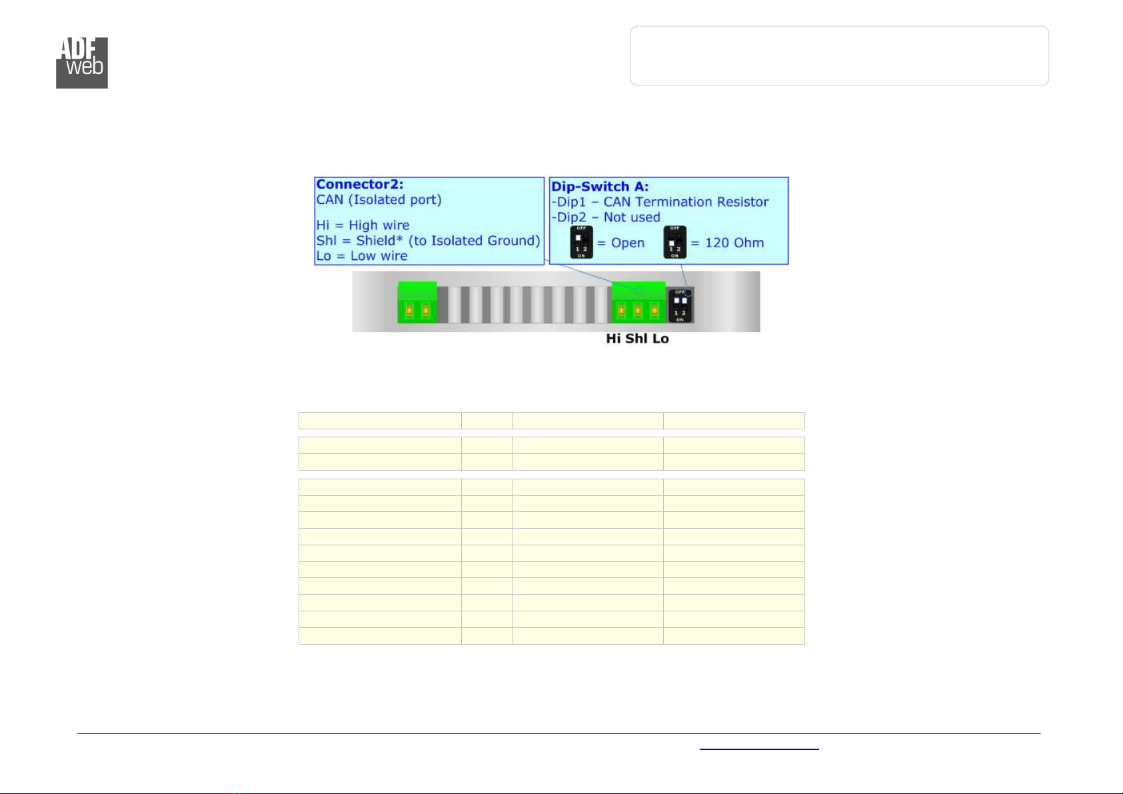The width and height of the screenshot is (1123, 794).
Task: Click the Open dip-switch icon
Action: pyautogui.click(x=581, y=243)
